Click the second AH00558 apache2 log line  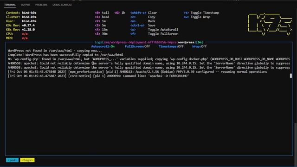click(x=149, y=67)
